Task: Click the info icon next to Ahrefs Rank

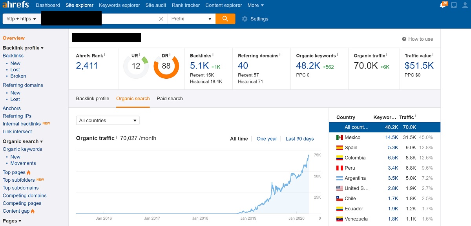Action: point(105,55)
